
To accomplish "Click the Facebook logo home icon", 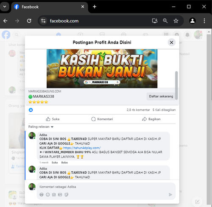I will pos(6,35).
